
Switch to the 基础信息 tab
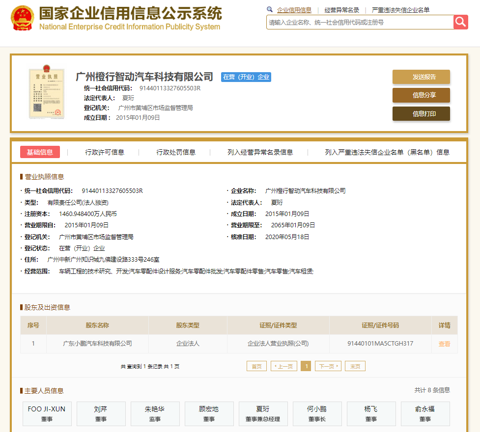(40, 152)
